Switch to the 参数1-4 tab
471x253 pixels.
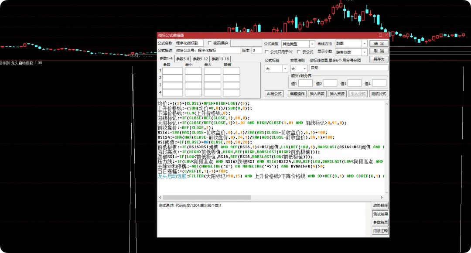[x=166, y=58]
